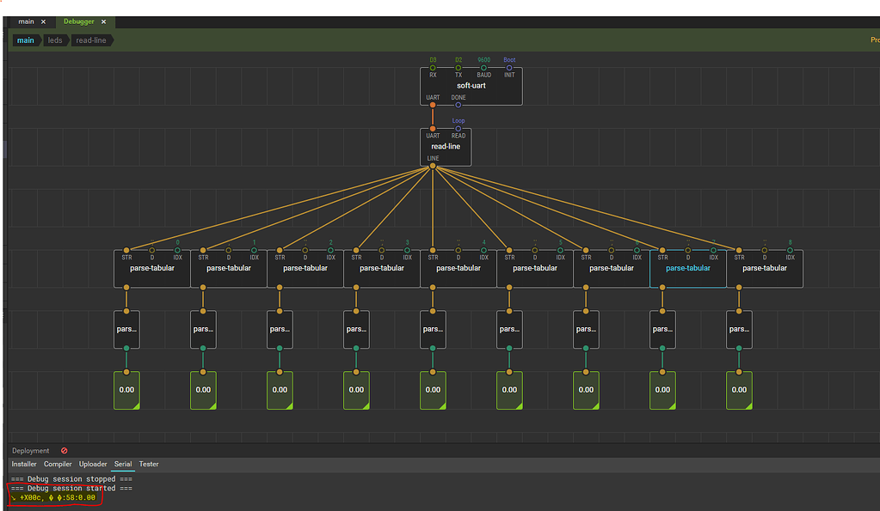880x511 pixels.
Task: Open the Tester tab
Action: click(x=149, y=465)
